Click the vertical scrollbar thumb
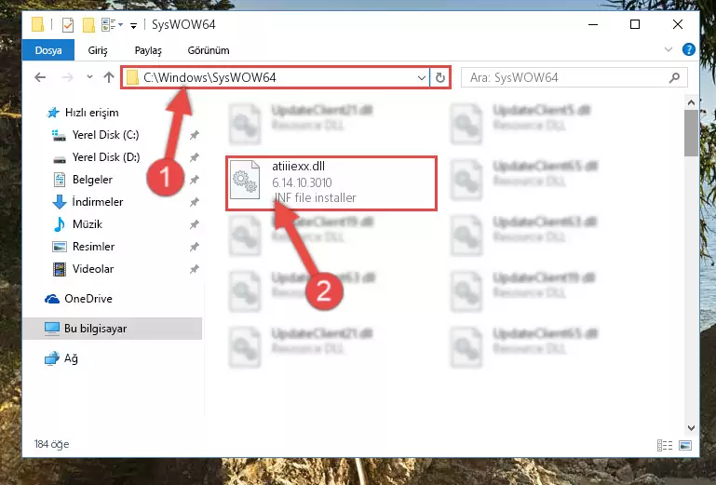 pyautogui.click(x=691, y=133)
